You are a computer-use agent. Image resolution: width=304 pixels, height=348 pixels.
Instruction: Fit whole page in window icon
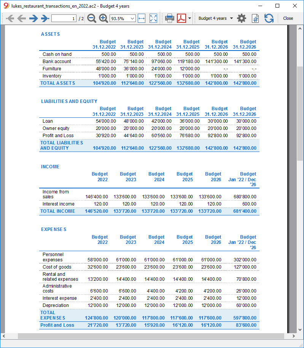point(153,18)
